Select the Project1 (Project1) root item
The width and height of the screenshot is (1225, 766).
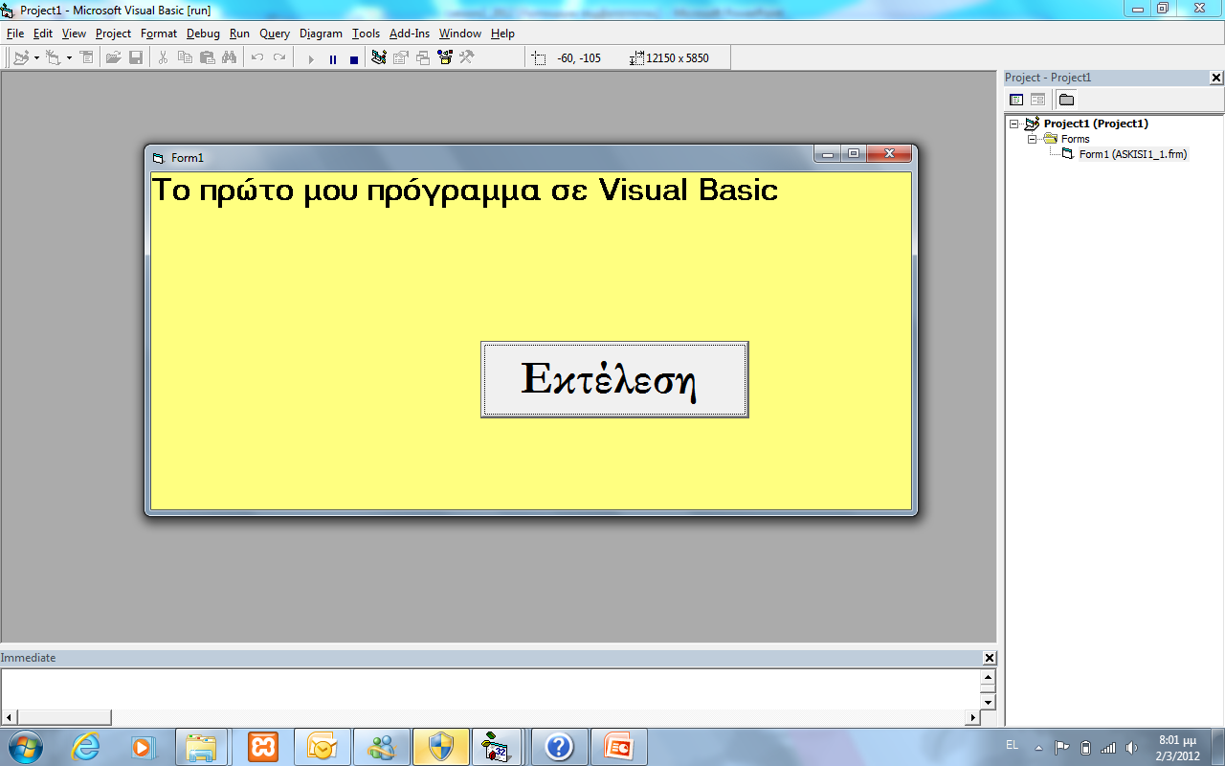[1096, 124]
